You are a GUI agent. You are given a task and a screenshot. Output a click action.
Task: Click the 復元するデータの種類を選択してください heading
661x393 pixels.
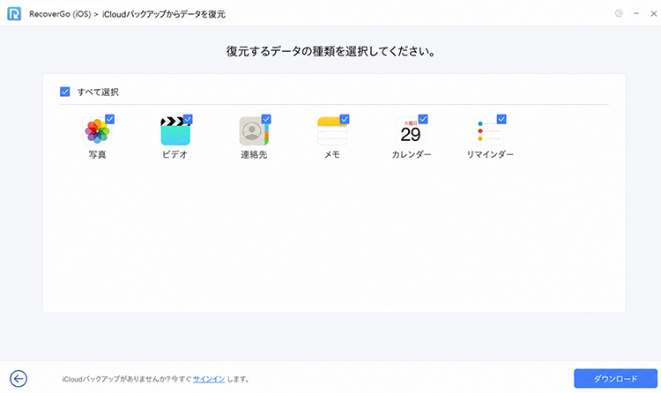330,51
